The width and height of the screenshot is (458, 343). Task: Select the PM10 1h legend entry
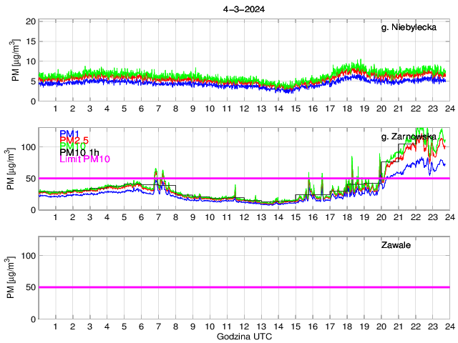coord(79,152)
